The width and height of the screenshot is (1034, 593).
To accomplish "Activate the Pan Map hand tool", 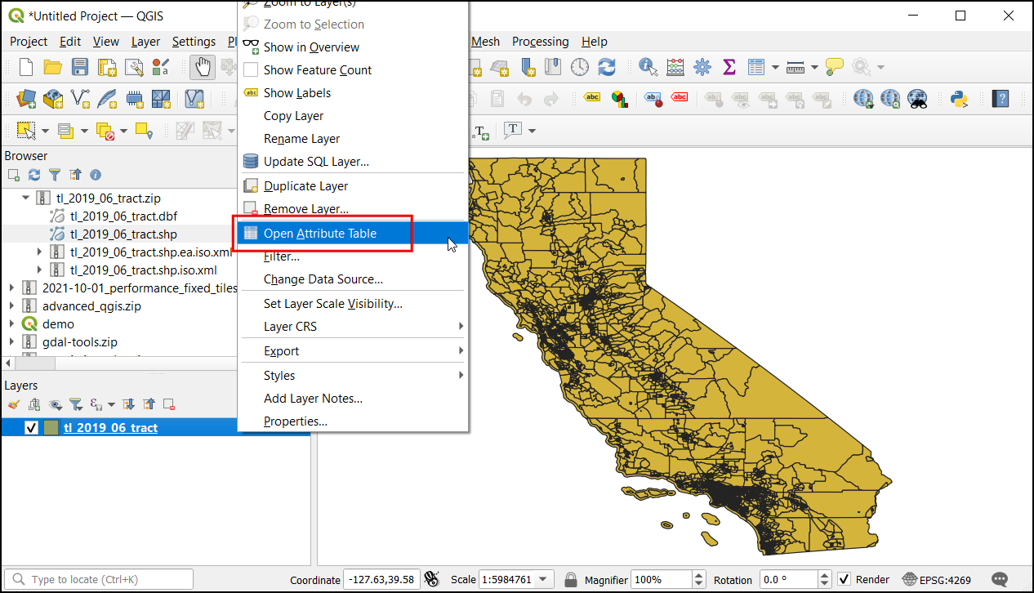I will (x=202, y=67).
